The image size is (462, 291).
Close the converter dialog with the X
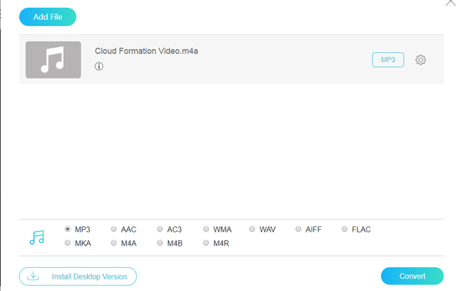450,2
